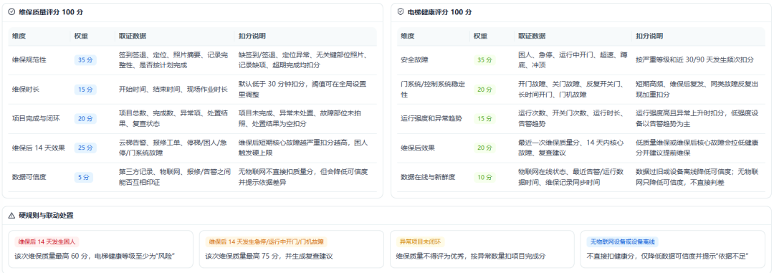Image resolution: width=774 pixels, height=273 pixels.
Task: Click the 权重 header in 电梯健康评分 table
Action: [480, 37]
